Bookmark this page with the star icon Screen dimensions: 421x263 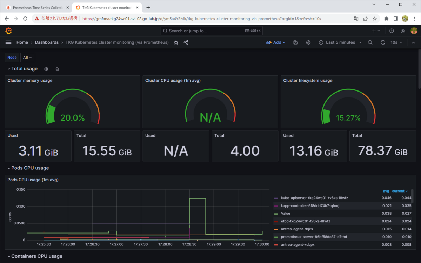click(x=375, y=19)
